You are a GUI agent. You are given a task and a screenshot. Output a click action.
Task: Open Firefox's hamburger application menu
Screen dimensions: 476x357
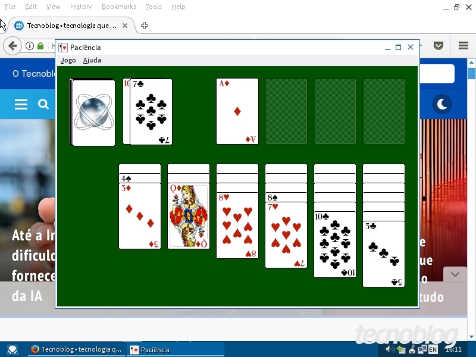click(463, 46)
